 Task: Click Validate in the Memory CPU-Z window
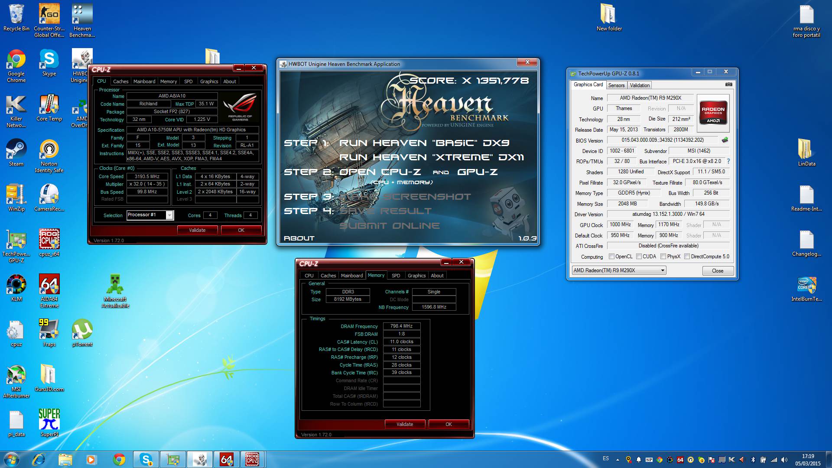click(x=405, y=424)
